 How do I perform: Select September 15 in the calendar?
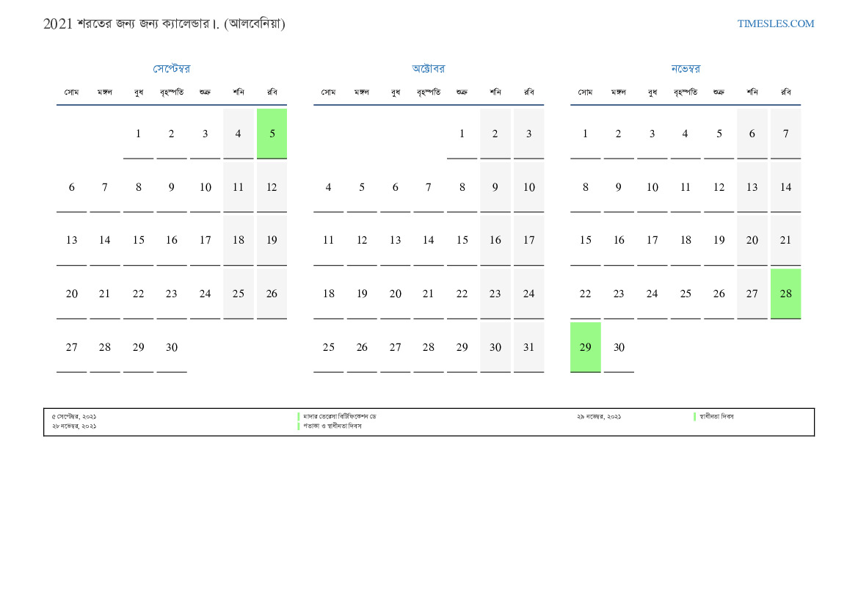pyautogui.click(x=139, y=240)
